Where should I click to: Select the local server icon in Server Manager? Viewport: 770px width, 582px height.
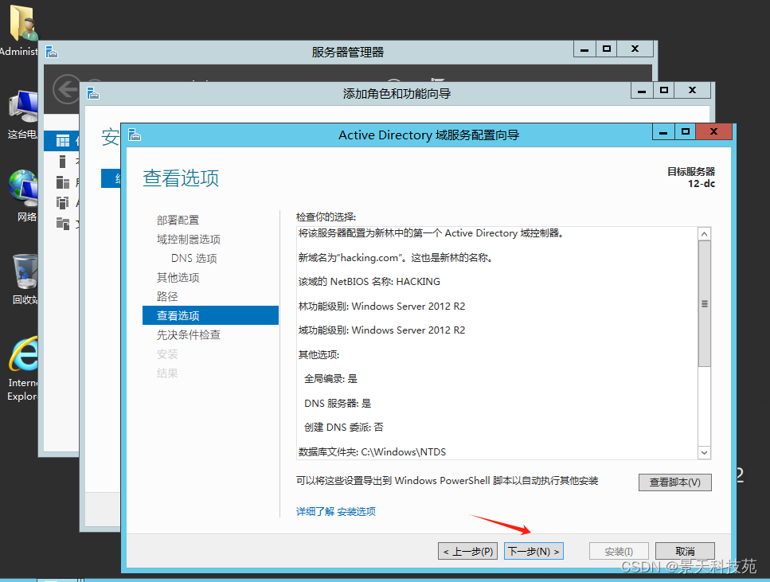[62, 162]
